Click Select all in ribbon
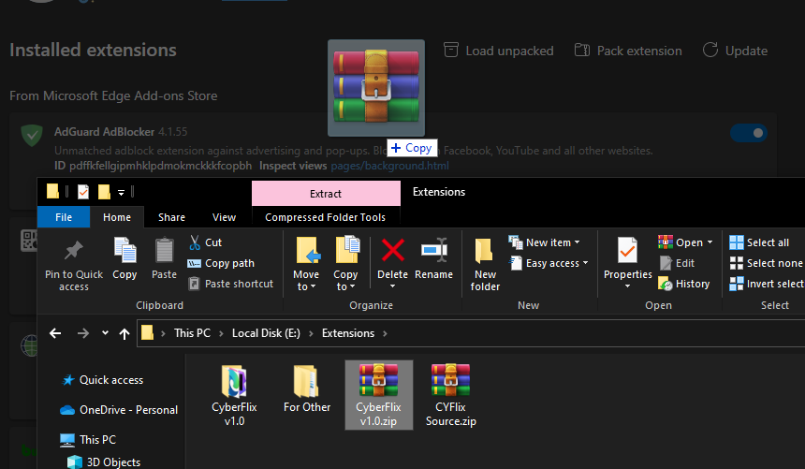Viewport: 805px width, 469px height. point(759,242)
